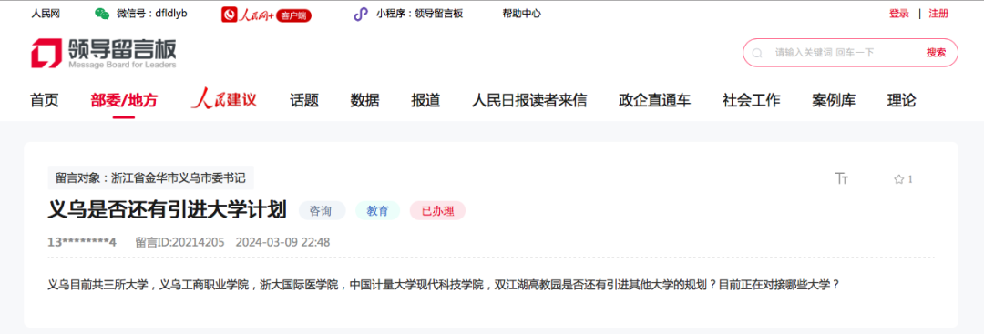This screenshot has height=334, width=984.
Task: Click the message body paragraph text
Action: [x=444, y=285]
